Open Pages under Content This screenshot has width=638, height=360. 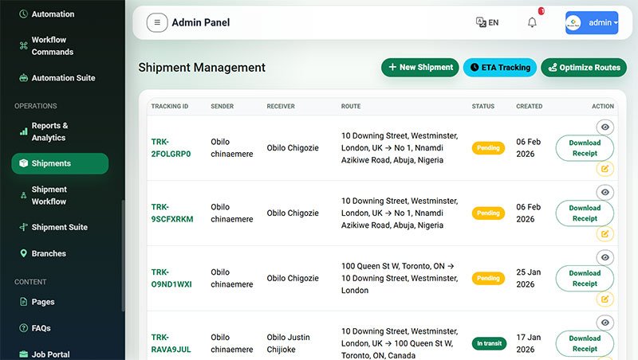[60, 302]
